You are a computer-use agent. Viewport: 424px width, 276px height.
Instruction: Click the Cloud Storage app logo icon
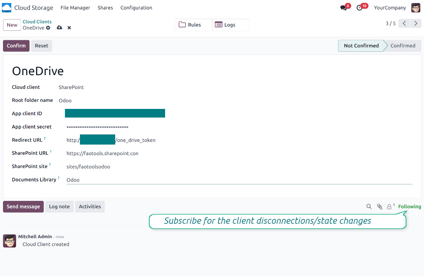[7, 8]
